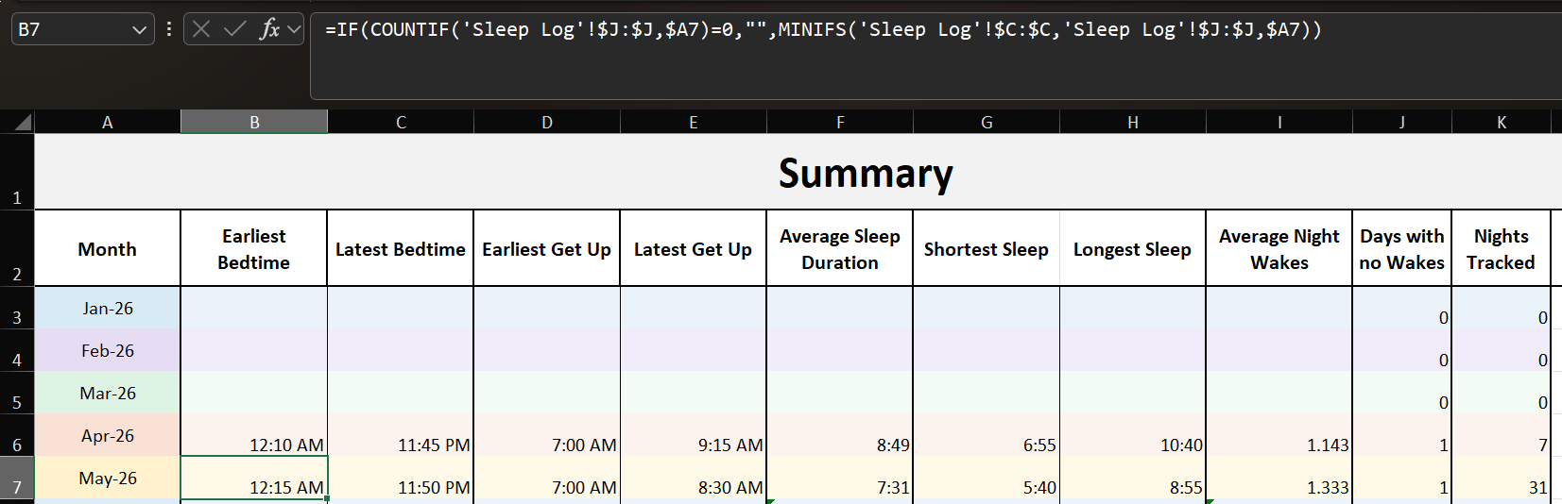
Task: Select row 4 header
Action: pos(17,350)
